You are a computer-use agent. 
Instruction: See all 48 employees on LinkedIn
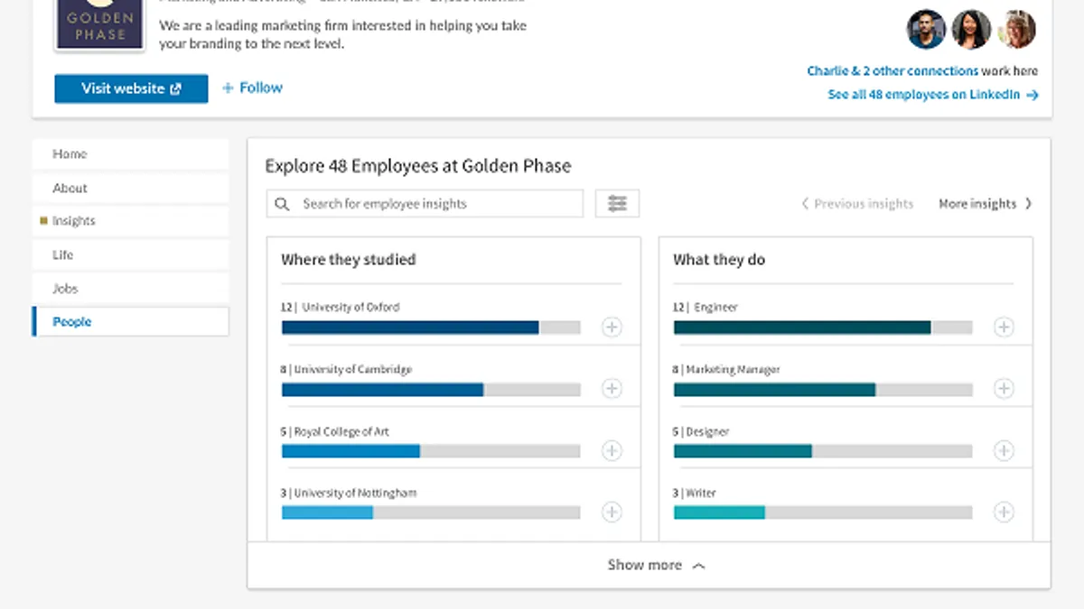[x=933, y=95]
